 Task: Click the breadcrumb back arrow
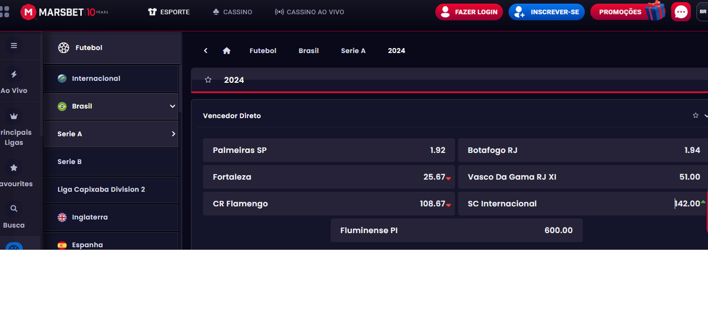point(206,50)
